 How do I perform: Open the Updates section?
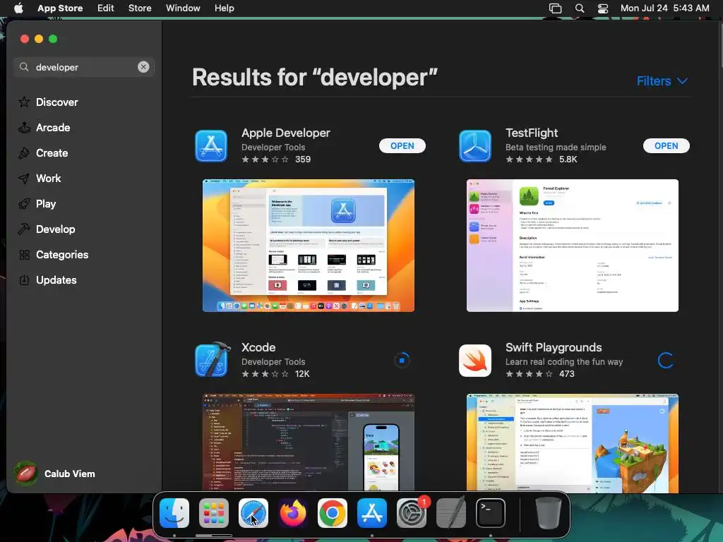click(x=56, y=279)
